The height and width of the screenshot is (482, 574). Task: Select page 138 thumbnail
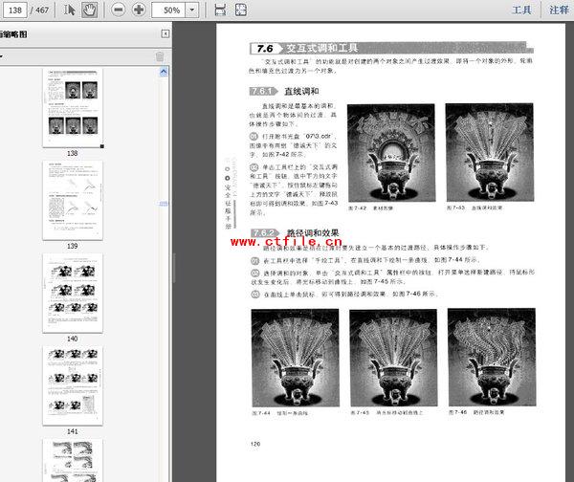[x=72, y=107]
